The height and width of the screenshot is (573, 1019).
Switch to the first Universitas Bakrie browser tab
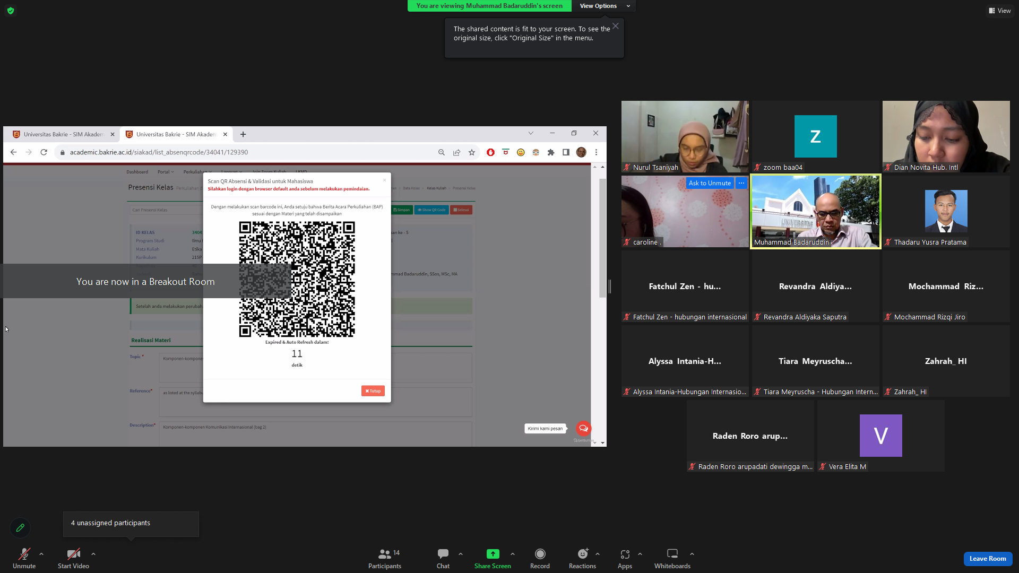tap(63, 135)
